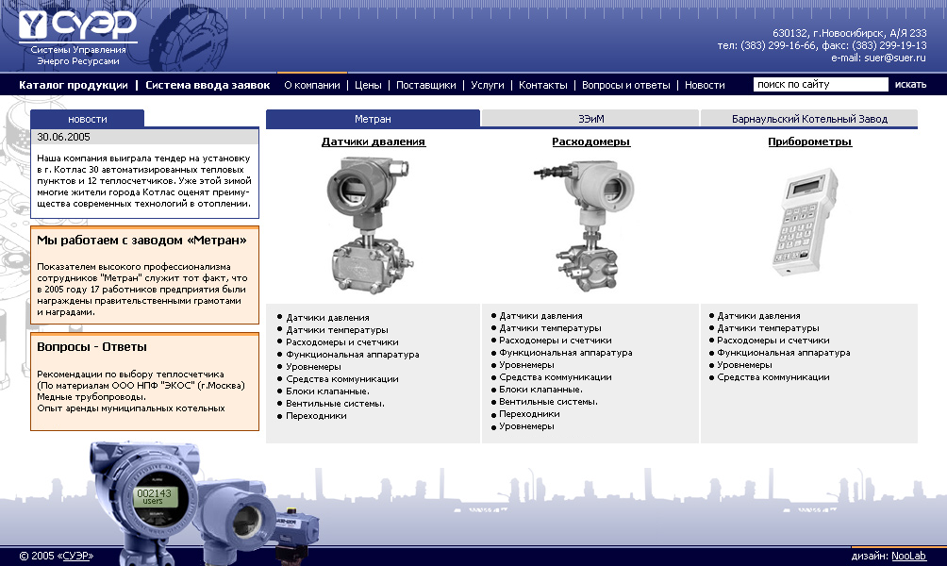947x566 pixels.
Task: Select Блоки клапанные. in the Расходомеры list
Action: (x=540, y=390)
